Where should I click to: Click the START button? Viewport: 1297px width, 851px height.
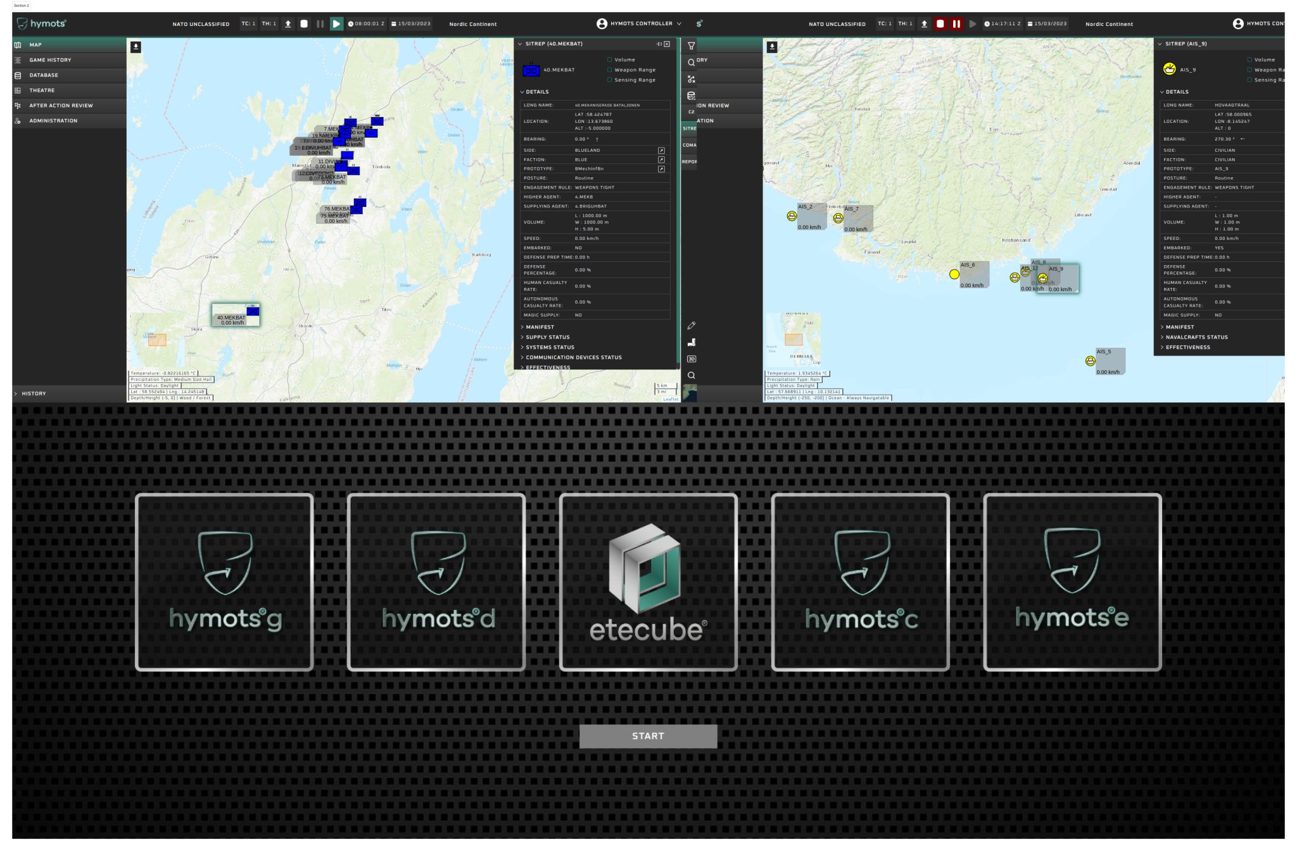(x=648, y=736)
